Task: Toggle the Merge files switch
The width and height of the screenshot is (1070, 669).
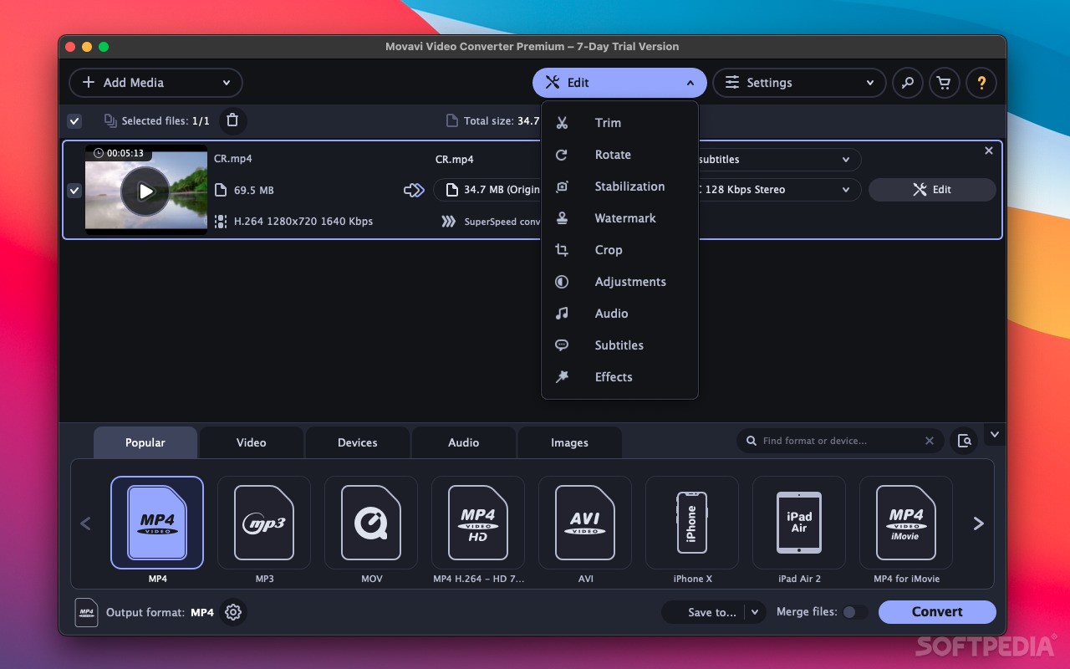Action: [854, 612]
